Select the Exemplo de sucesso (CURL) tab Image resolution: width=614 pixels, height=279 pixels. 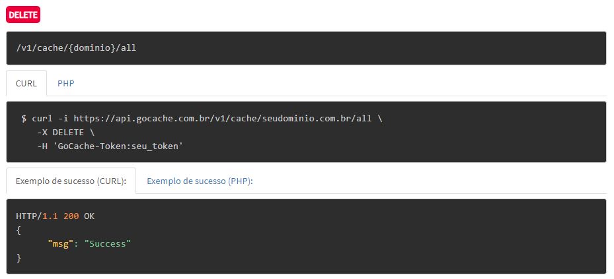[x=71, y=181]
